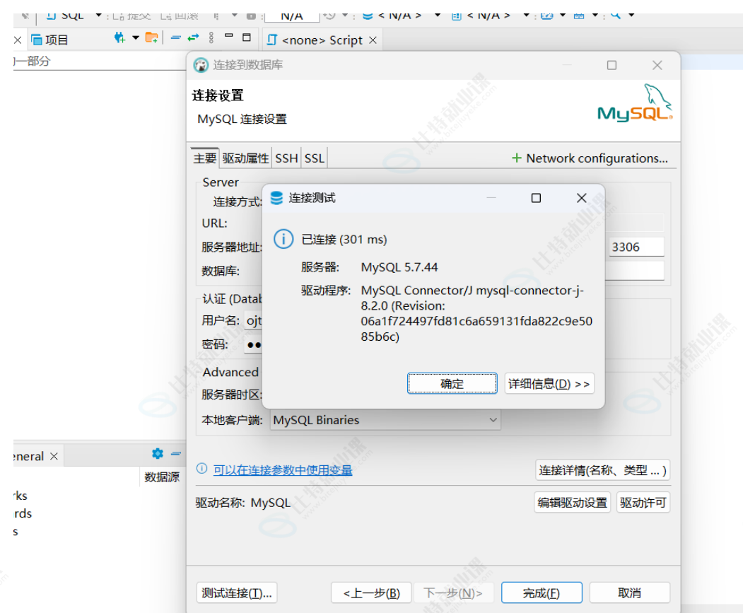Click the green plus Network configurations icon
The image size is (743, 613).
pos(517,158)
